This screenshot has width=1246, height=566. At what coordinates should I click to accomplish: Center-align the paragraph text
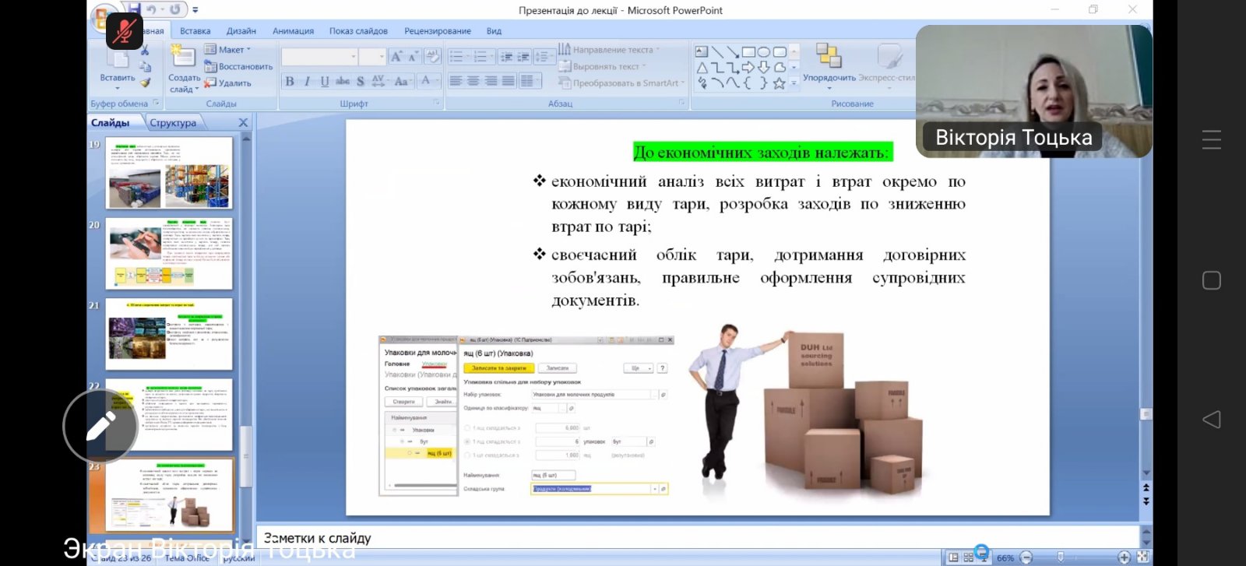coord(473,81)
